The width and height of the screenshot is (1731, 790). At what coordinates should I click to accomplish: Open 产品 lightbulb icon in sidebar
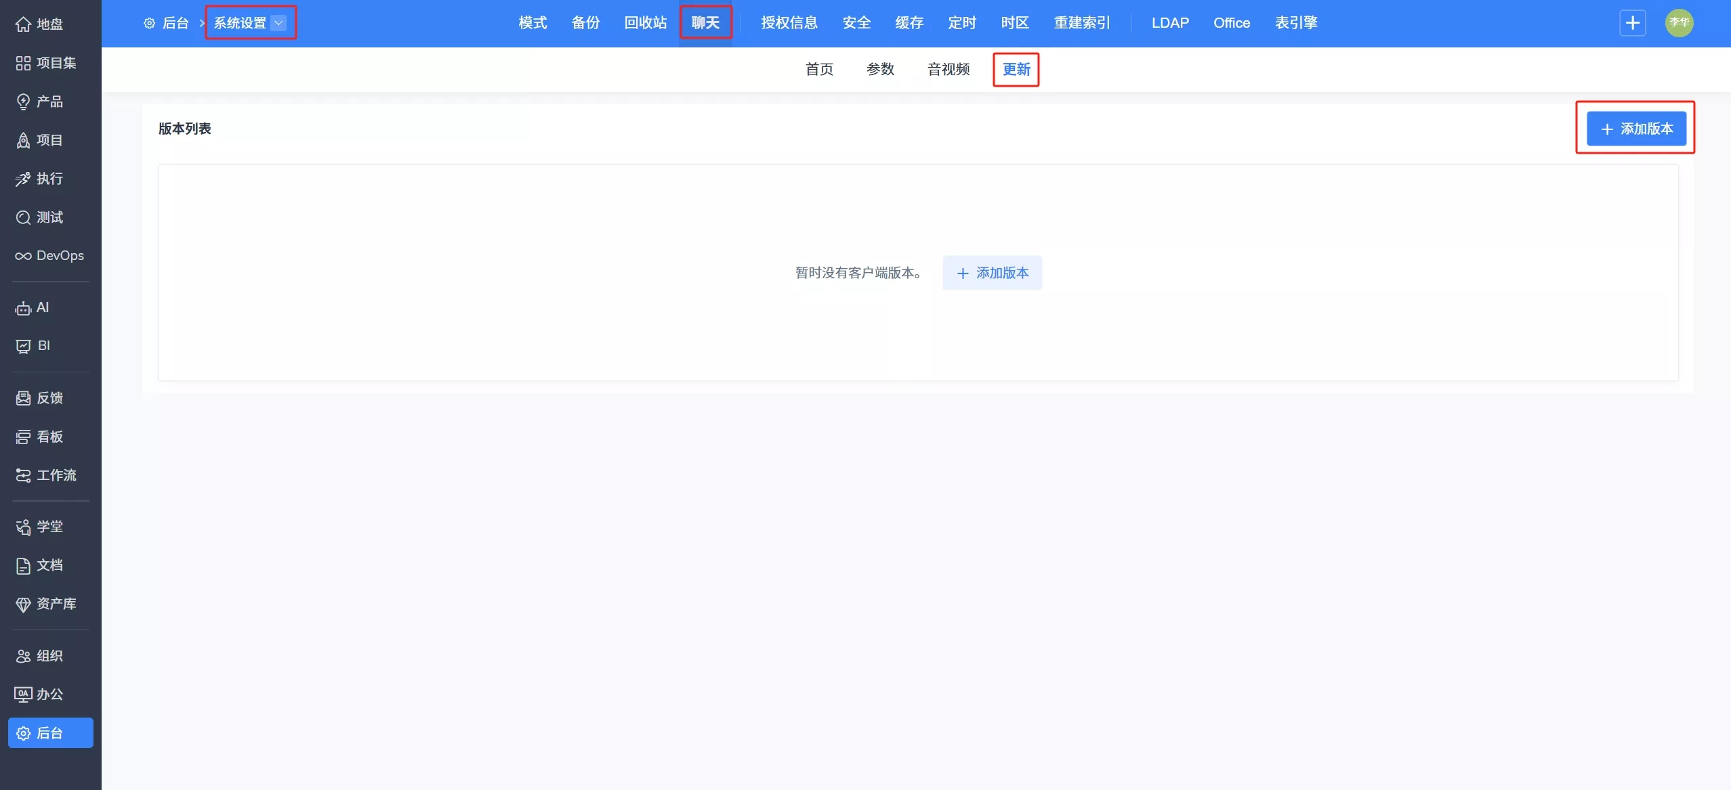pos(23,102)
